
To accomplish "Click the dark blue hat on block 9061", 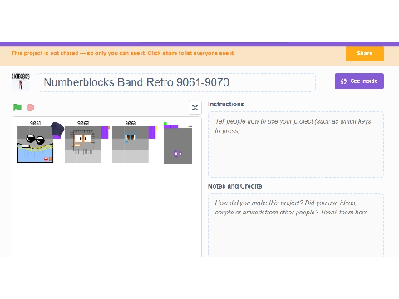I will [x=57, y=129].
